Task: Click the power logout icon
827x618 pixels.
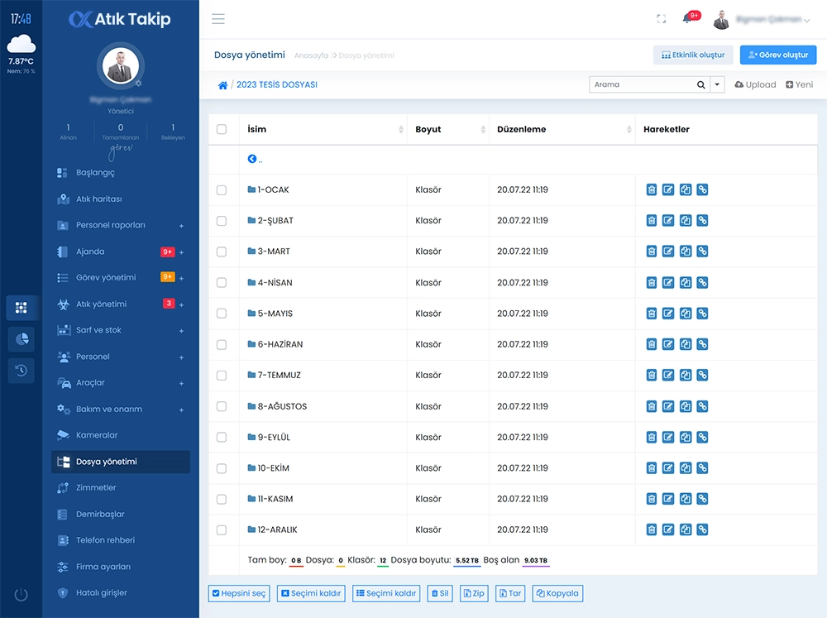Action: (x=22, y=594)
